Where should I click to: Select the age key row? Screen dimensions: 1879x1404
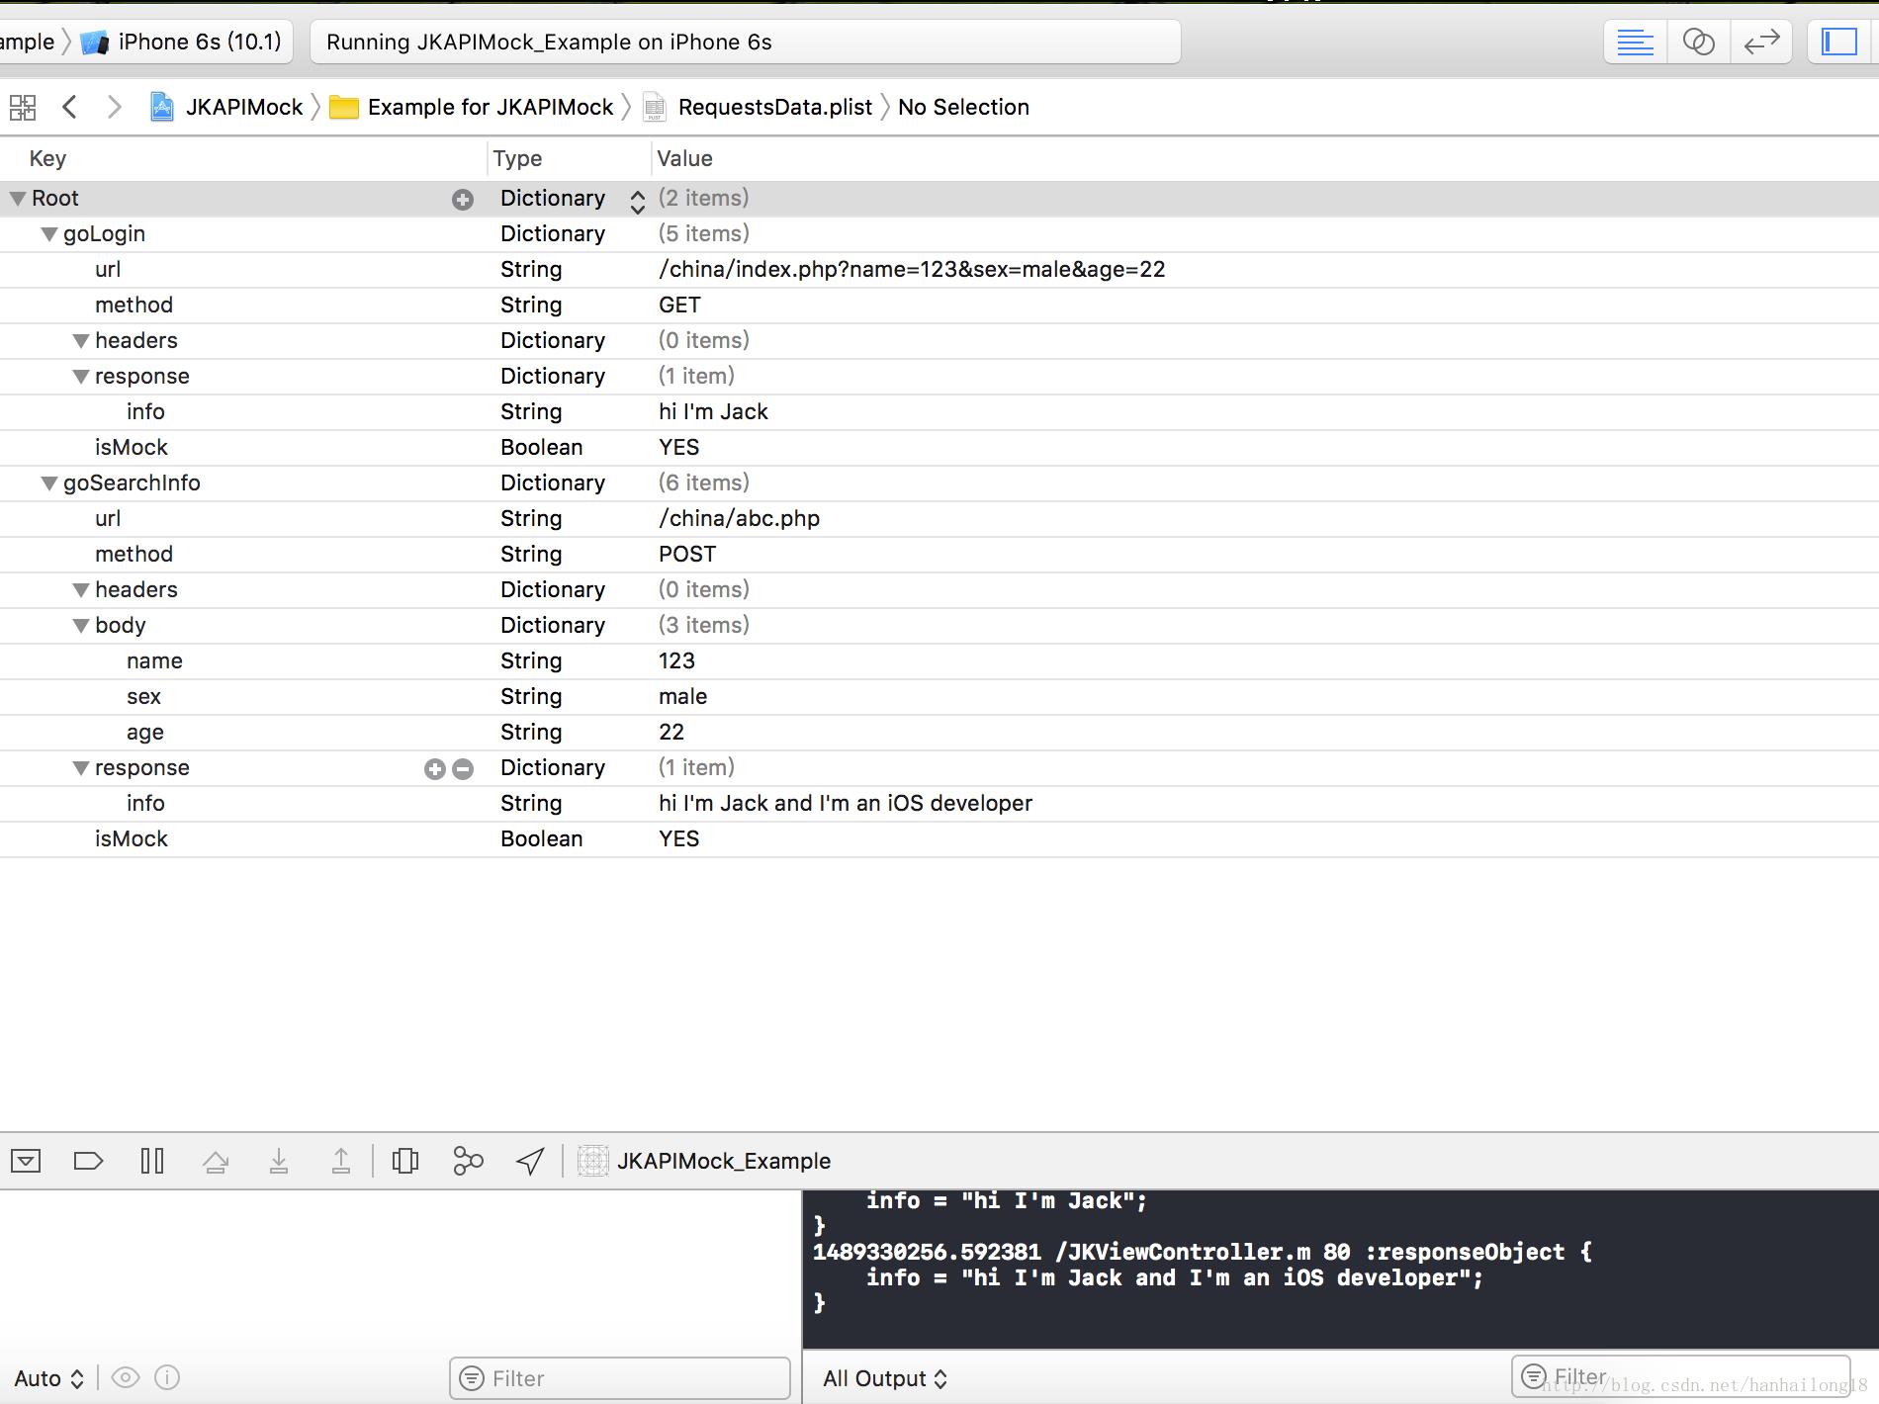coord(144,732)
